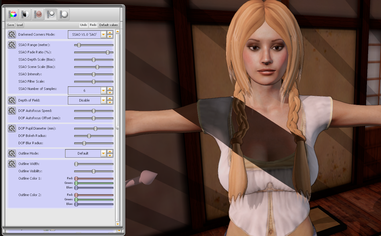Click the DOF Autofocus Offset slider handle
This screenshot has width=381, height=236.
(94, 118)
